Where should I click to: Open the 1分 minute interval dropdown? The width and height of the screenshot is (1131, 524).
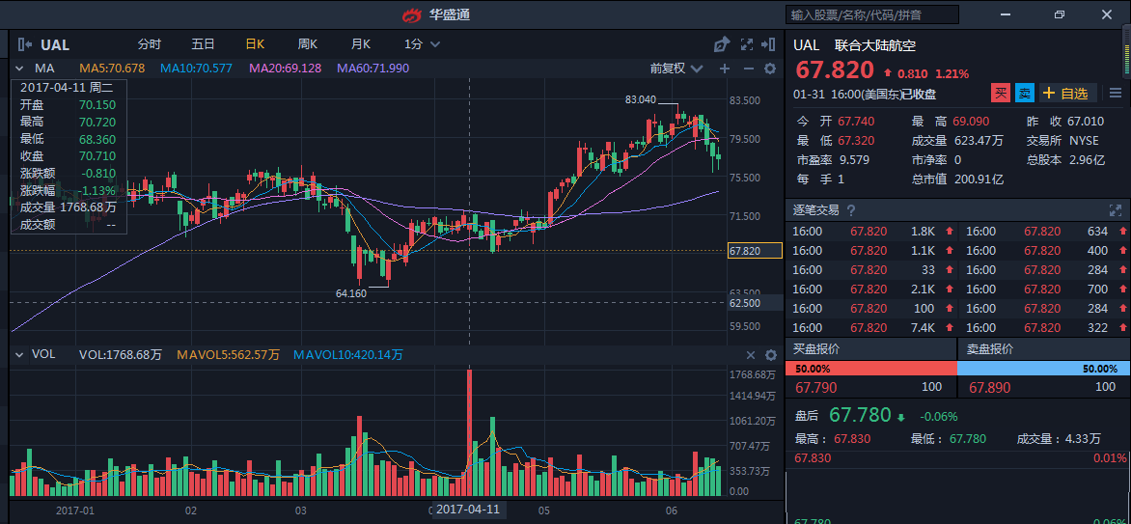click(422, 44)
